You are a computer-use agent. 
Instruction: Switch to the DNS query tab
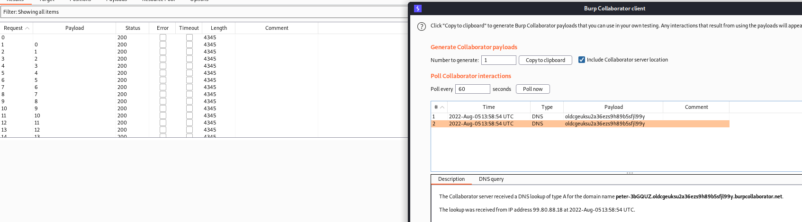coord(491,179)
